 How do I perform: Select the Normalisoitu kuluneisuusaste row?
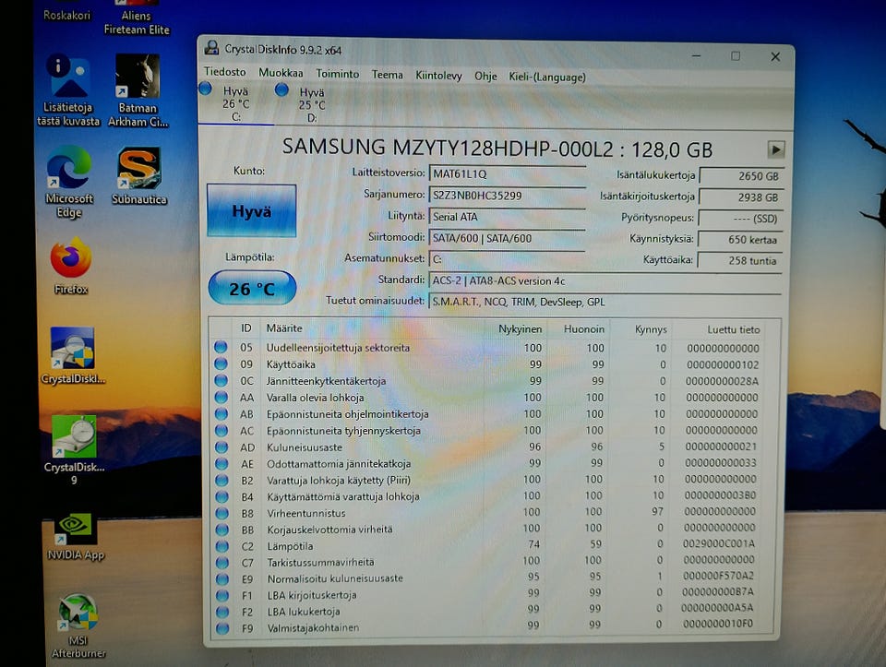pos(489,578)
